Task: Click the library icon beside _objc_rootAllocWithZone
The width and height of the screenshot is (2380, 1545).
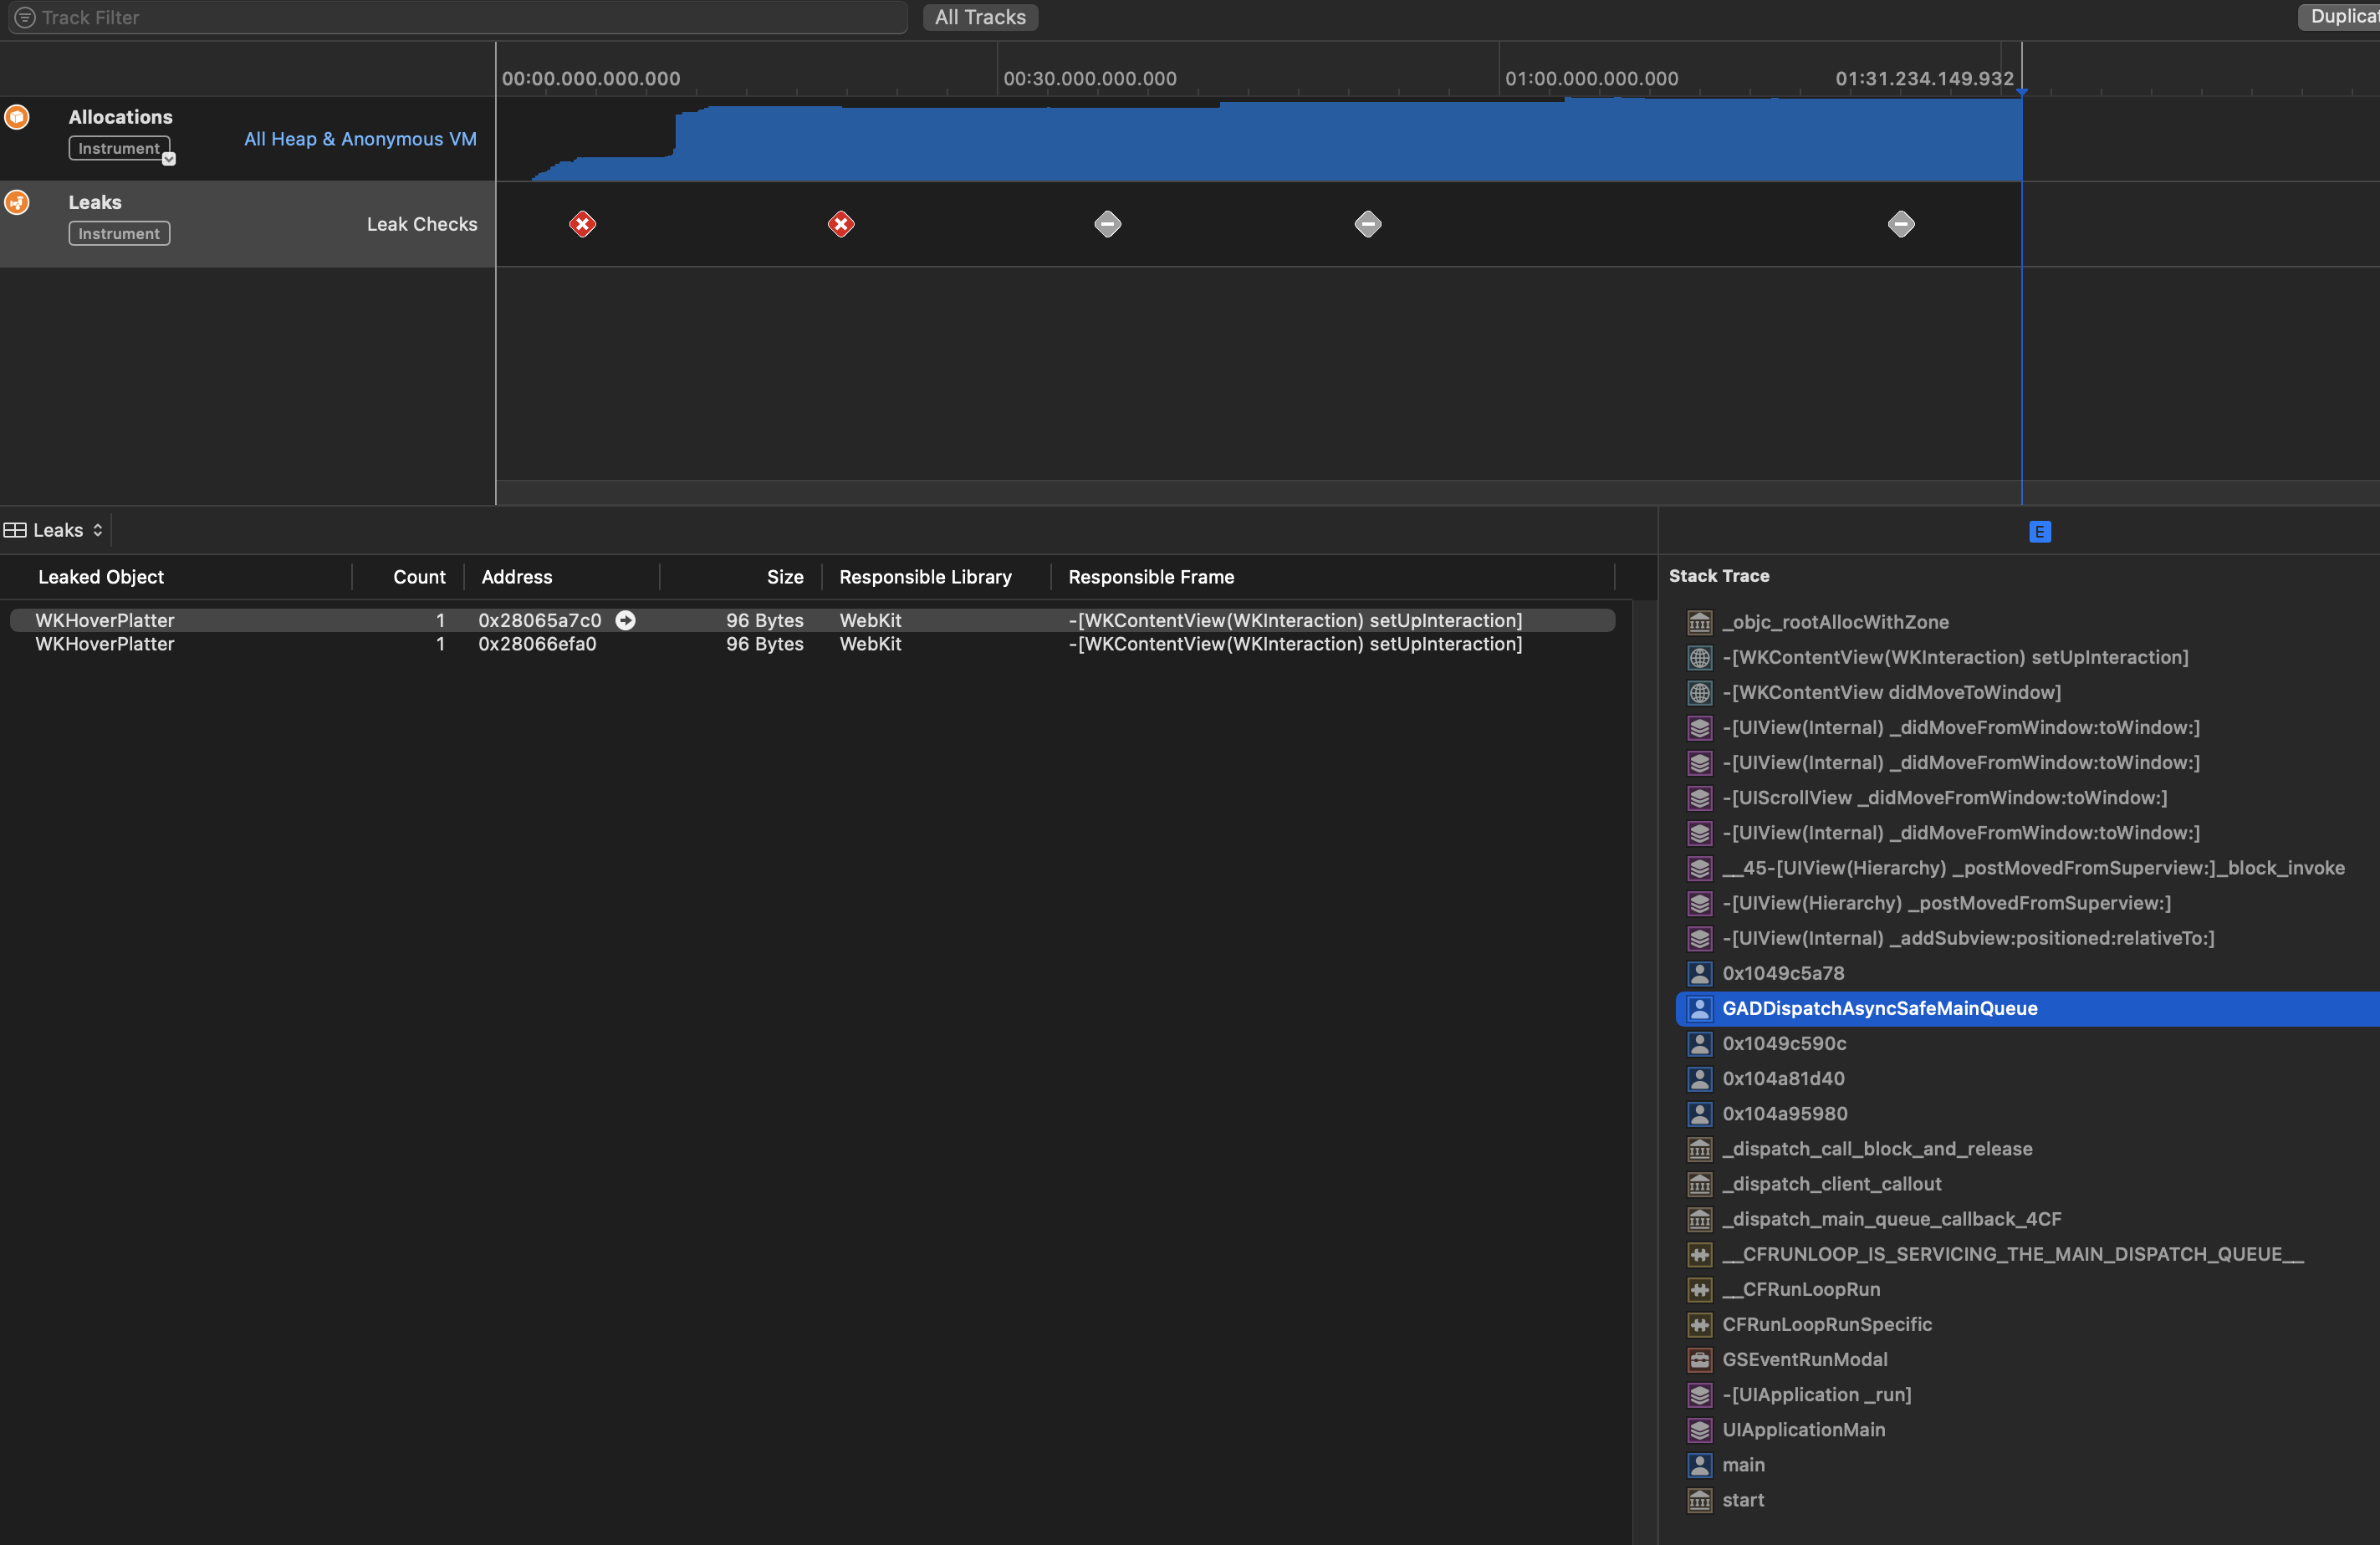Action: click(x=1699, y=622)
